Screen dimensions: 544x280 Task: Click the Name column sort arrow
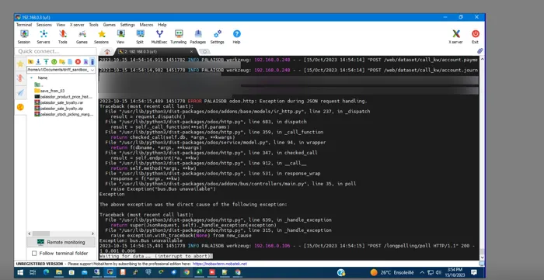click(x=32, y=78)
